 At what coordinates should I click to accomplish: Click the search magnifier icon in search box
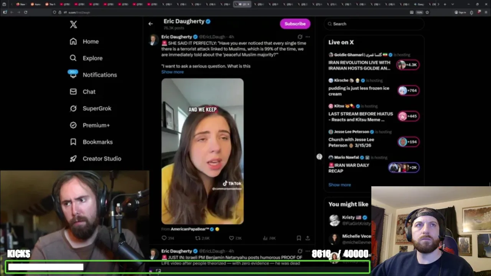point(330,24)
